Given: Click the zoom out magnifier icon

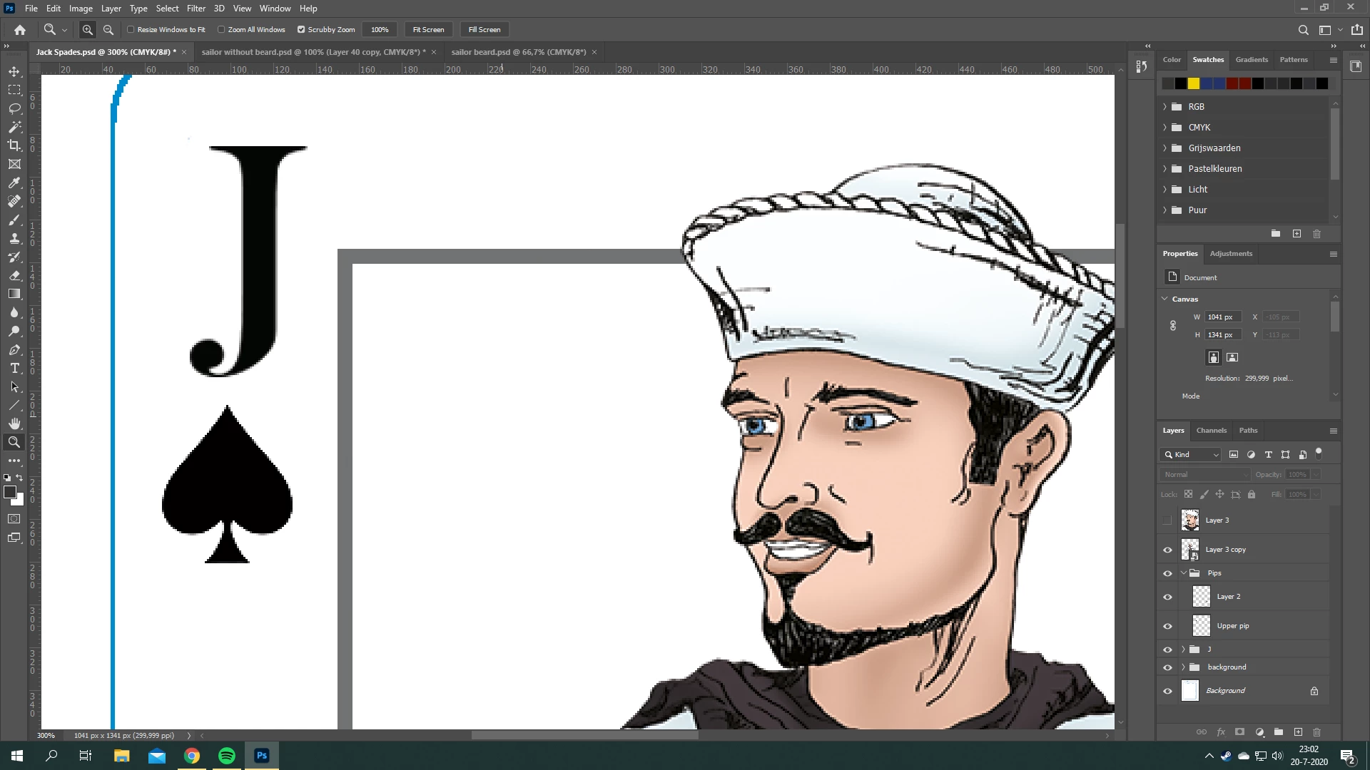Looking at the screenshot, I should click(x=108, y=29).
